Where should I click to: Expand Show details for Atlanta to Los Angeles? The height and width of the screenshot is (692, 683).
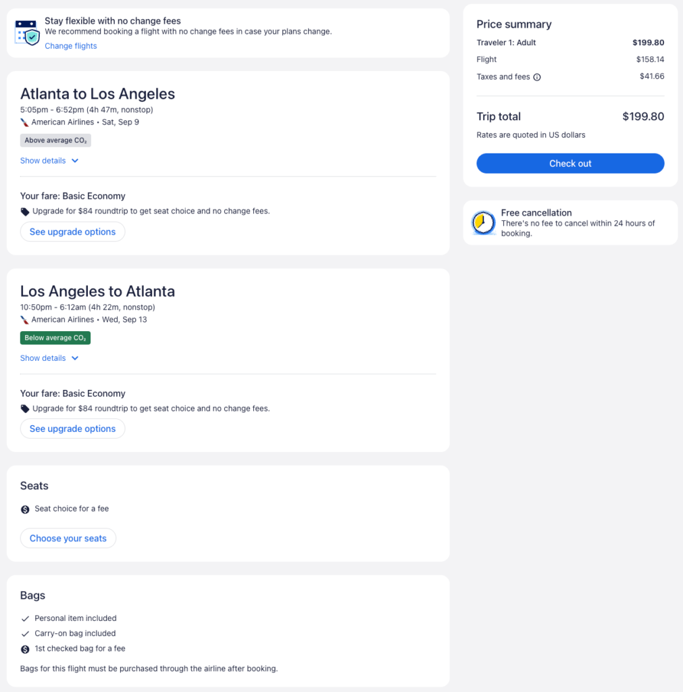click(x=49, y=161)
